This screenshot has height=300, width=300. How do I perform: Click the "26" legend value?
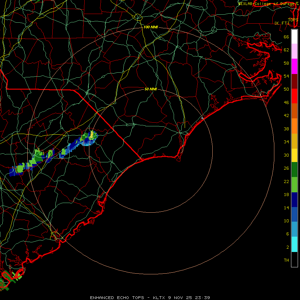click(x=286, y=168)
